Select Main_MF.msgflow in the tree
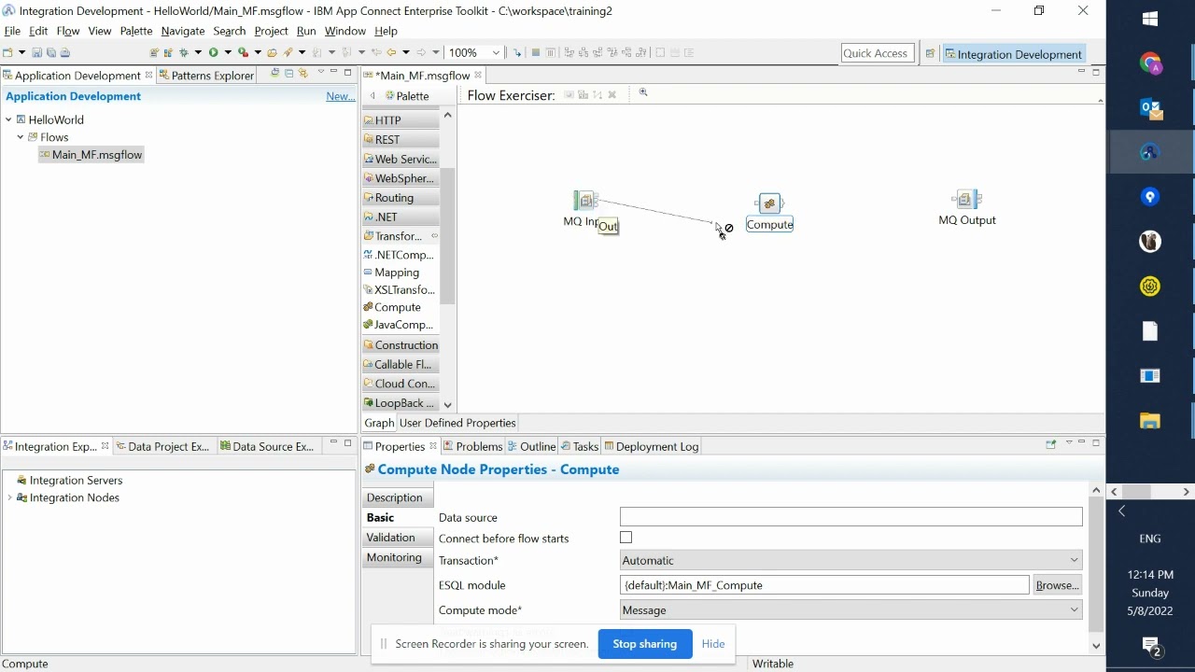Screen dimensions: 1195x672 coord(91,155)
